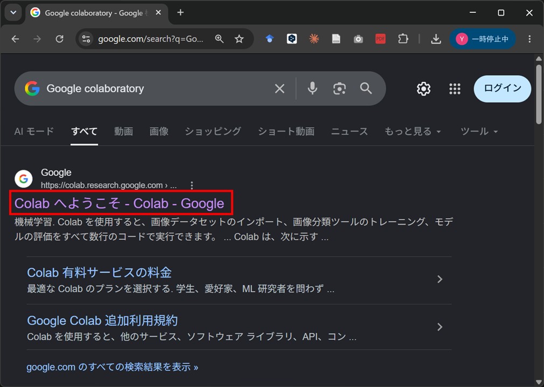Maximize the browser window

pos(501,13)
